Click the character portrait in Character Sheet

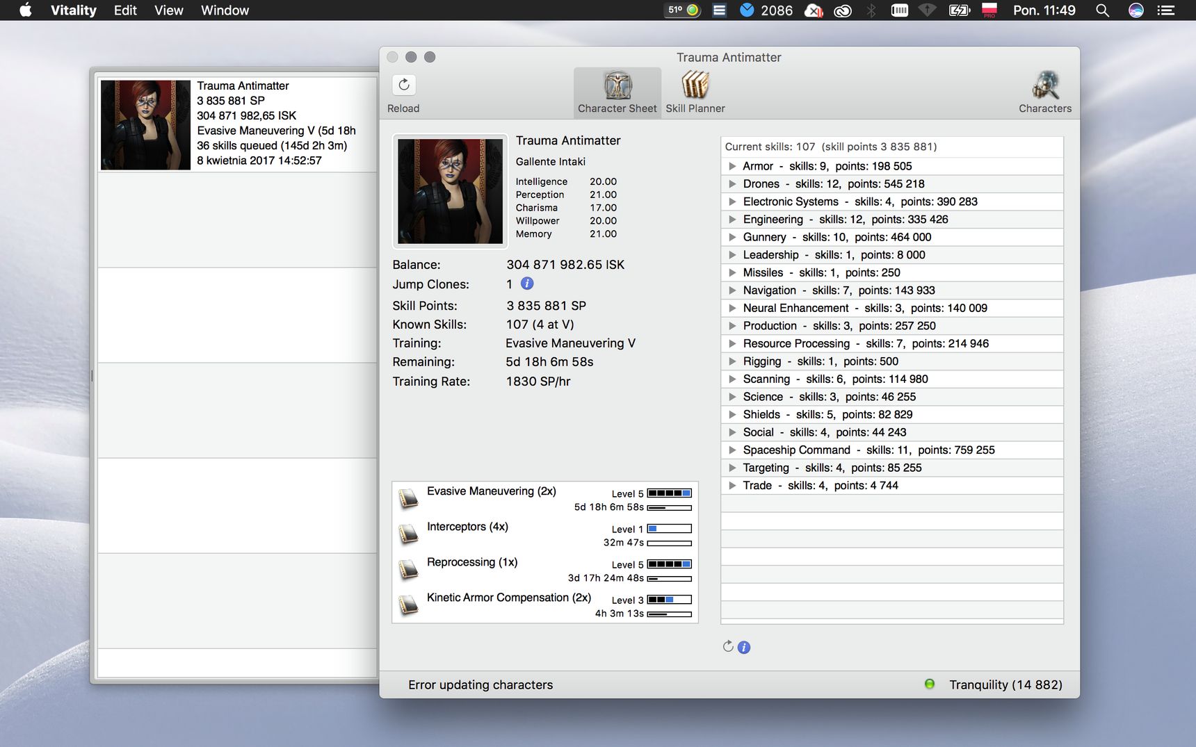point(450,191)
